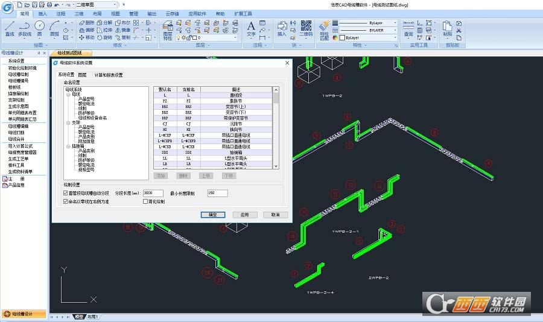
Task: Click the 布尔 (Boolean) tool
Action: [x=123, y=22]
